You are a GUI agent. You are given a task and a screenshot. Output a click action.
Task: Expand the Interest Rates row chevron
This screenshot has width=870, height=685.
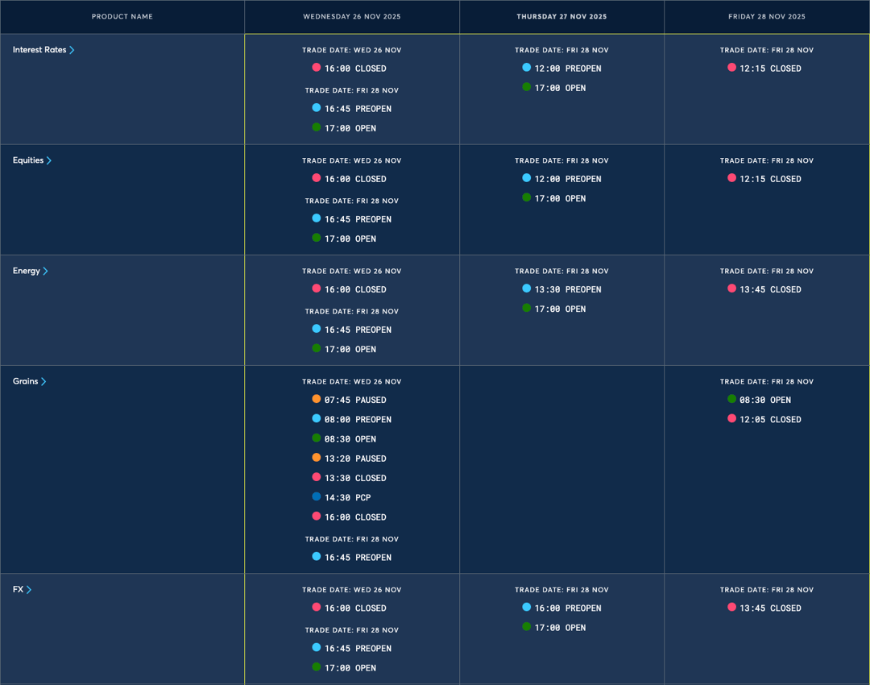coord(72,49)
